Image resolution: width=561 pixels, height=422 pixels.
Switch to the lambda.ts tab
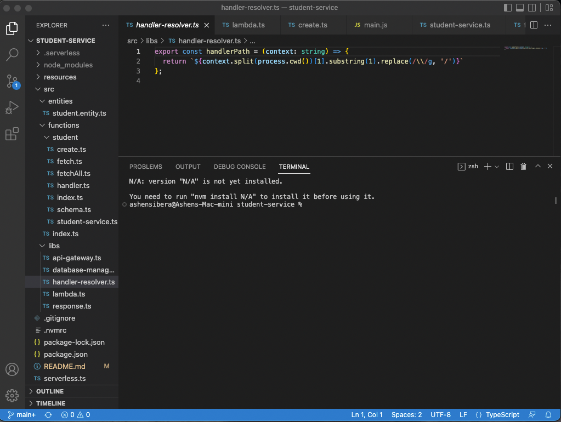click(x=247, y=25)
